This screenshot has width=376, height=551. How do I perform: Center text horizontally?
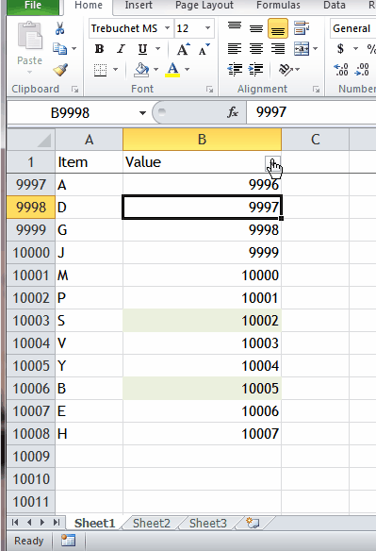(x=256, y=48)
